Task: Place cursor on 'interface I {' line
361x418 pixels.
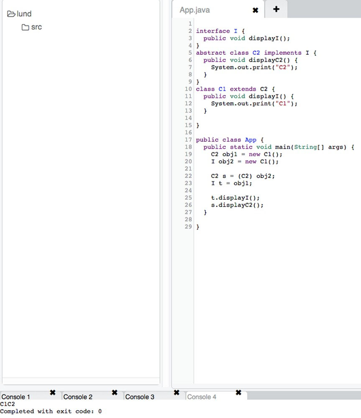Action: pyautogui.click(x=220, y=31)
